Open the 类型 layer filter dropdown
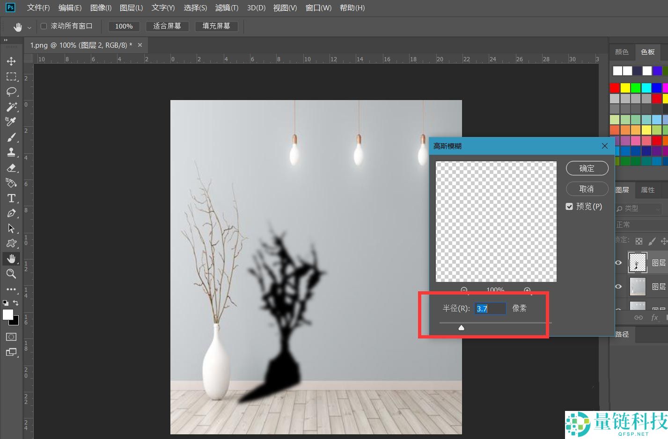Image resolution: width=668 pixels, height=439 pixels. [x=639, y=209]
